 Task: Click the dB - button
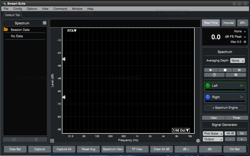point(210,149)
